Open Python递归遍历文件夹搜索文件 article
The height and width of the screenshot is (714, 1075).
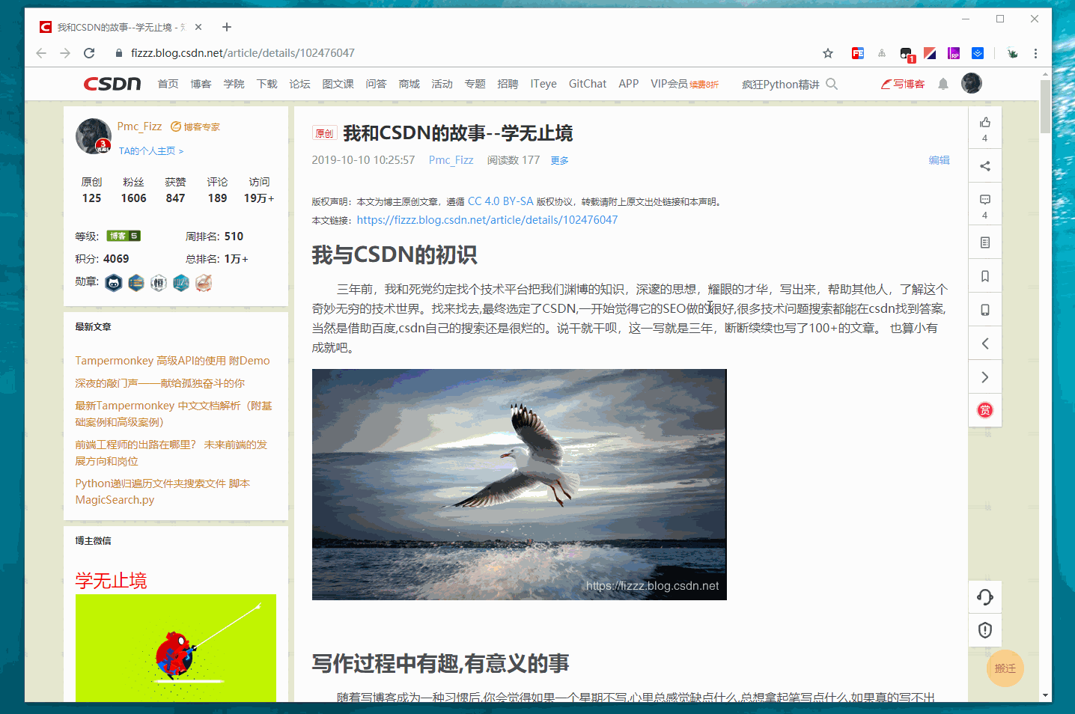point(163,492)
